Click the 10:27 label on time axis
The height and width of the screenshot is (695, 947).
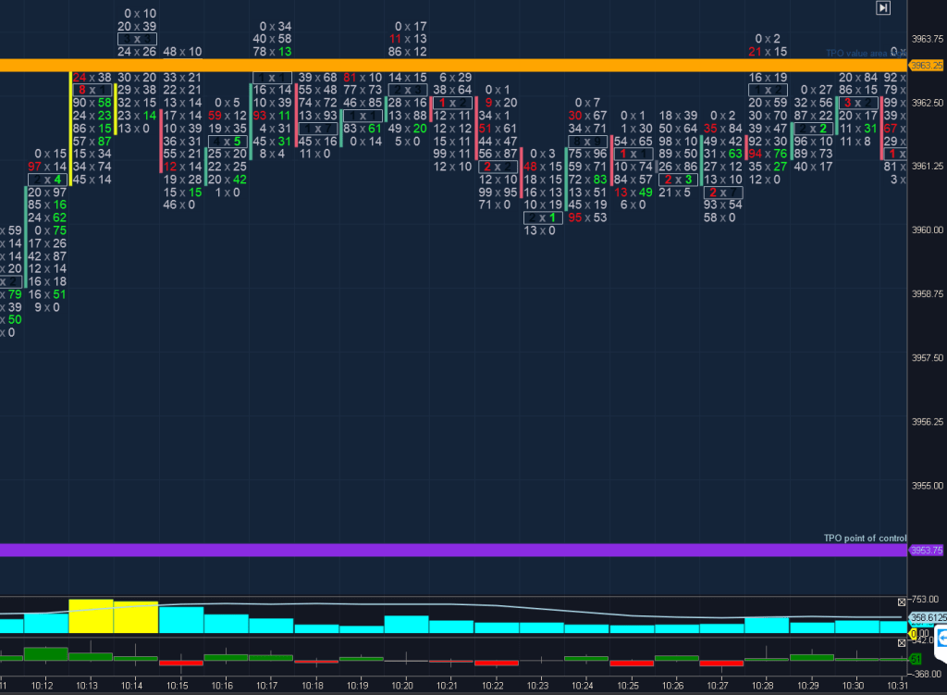718,686
